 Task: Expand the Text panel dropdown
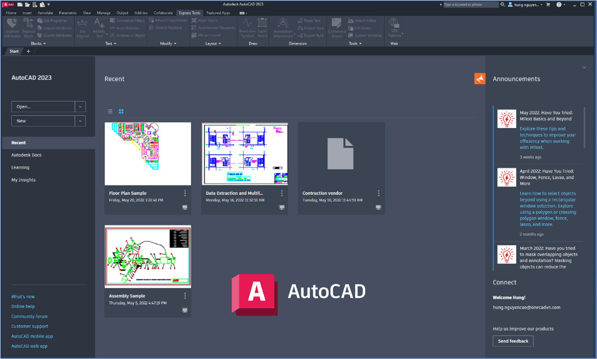point(111,43)
